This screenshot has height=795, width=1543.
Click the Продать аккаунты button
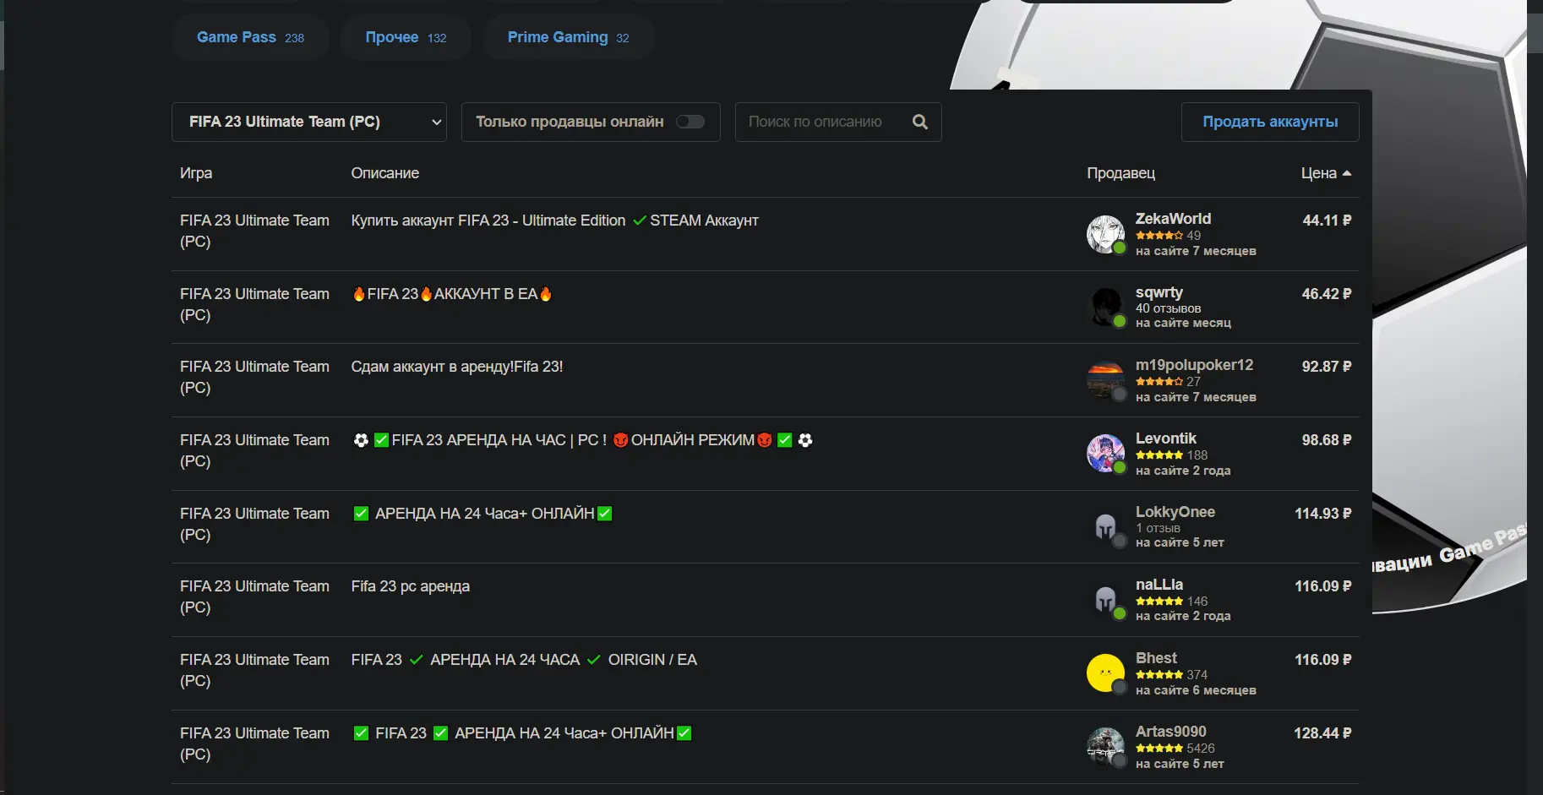tap(1270, 122)
